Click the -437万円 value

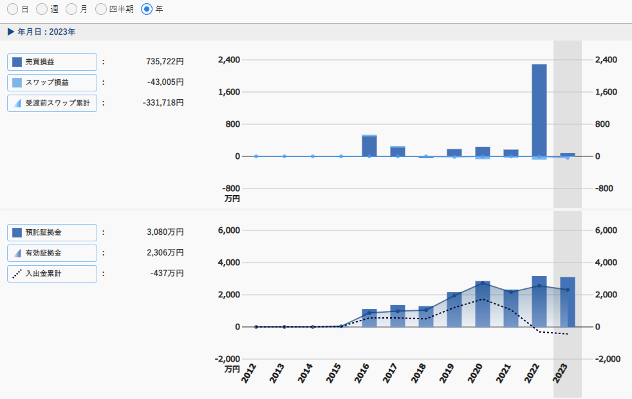(x=167, y=274)
